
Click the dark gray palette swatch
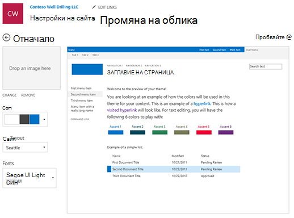(24, 119)
